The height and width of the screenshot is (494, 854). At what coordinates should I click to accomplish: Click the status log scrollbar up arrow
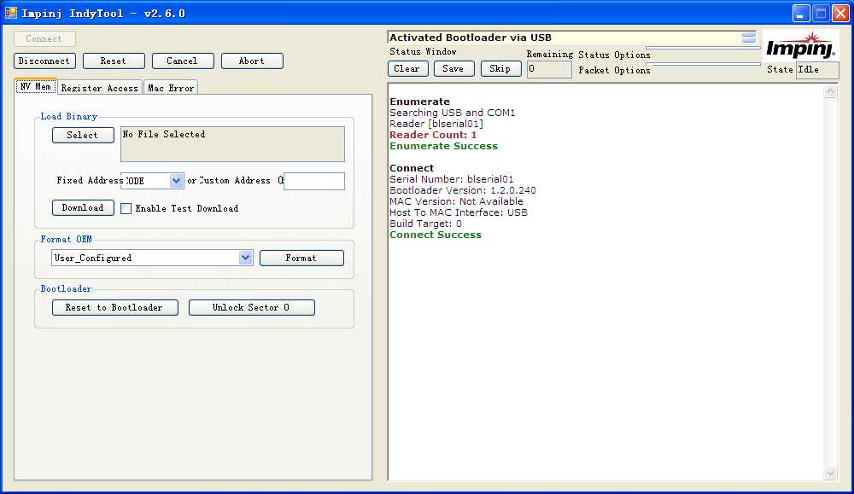click(x=831, y=91)
